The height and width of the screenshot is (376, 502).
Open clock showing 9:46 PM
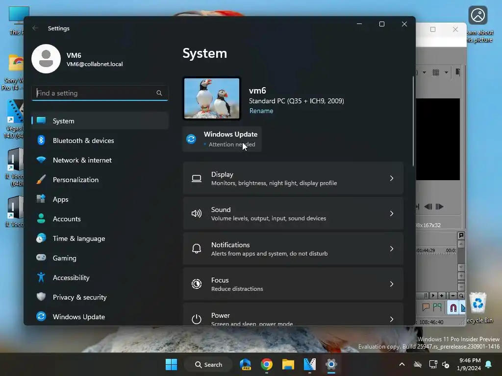[x=469, y=364]
